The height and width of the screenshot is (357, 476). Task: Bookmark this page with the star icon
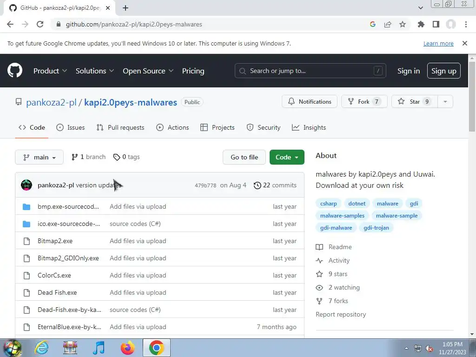pyautogui.click(x=403, y=24)
